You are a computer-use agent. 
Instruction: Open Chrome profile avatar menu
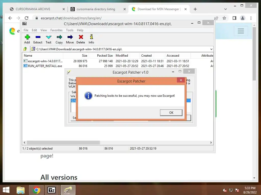click(x=243, y=18)
